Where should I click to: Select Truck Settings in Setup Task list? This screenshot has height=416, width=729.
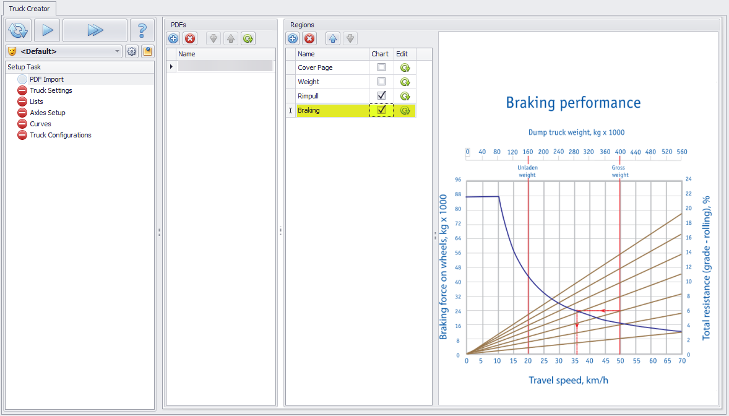pos(51,90)
